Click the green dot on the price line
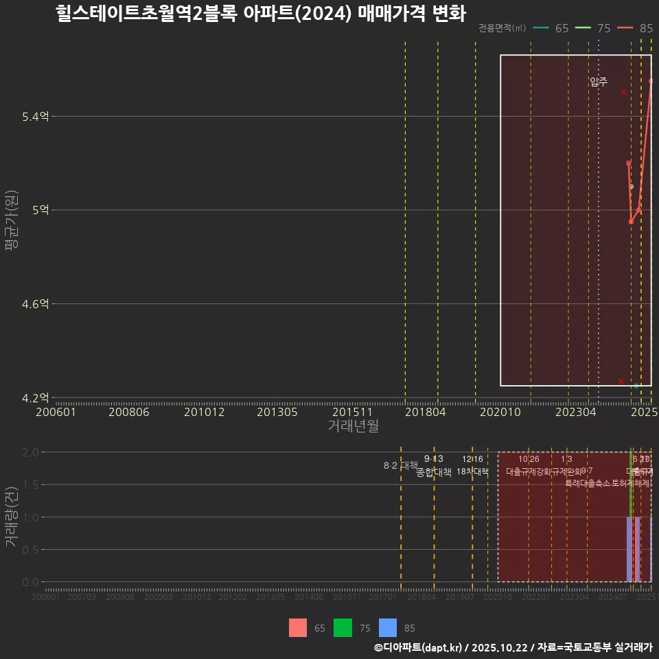Screen dimensions: 659x659 [630, 186]
